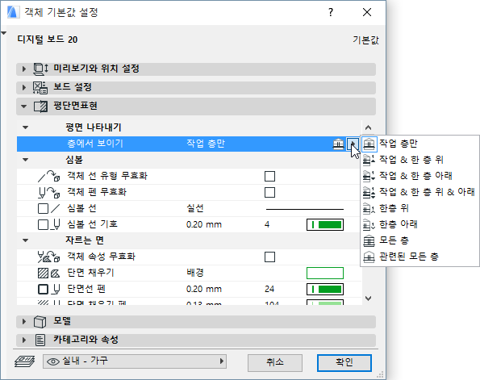This screenshot has height=380, width=480.
Task: Collapse the 평면 나타내기 group
Action: pos(25,127)
